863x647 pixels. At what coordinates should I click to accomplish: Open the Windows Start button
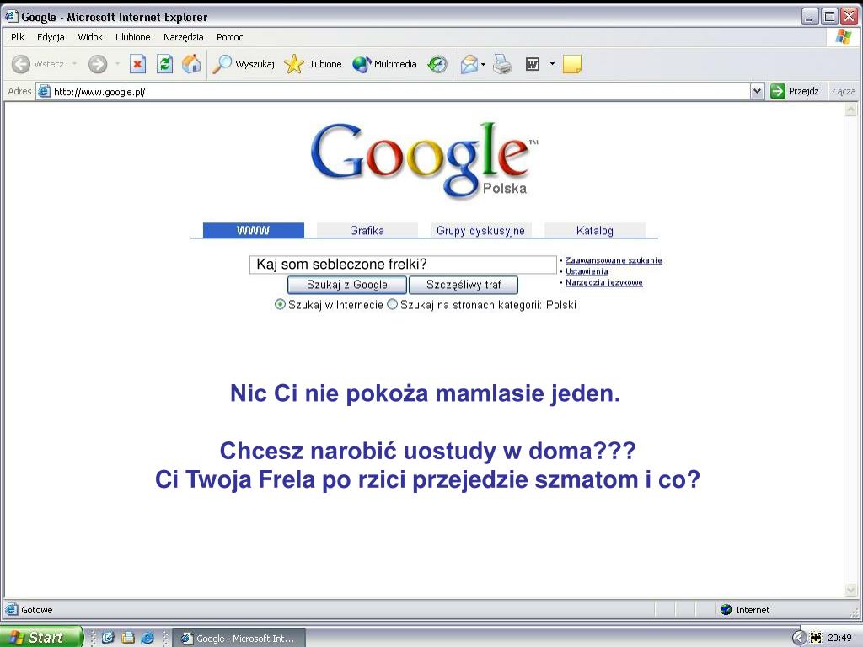[41, 637]
